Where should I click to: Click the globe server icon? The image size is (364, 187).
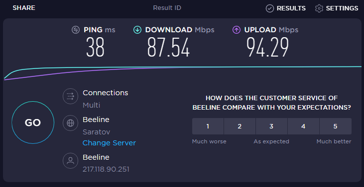tap(70, 123)
